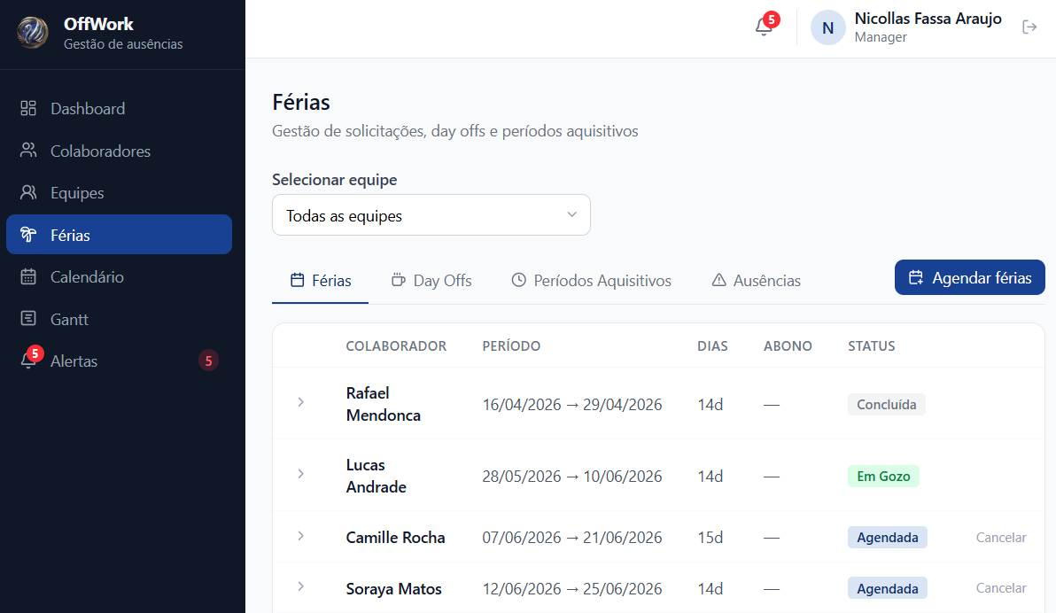Click the name Rafael Mendonca
This screenshot has height=613, width=1056.
[384, 404]
